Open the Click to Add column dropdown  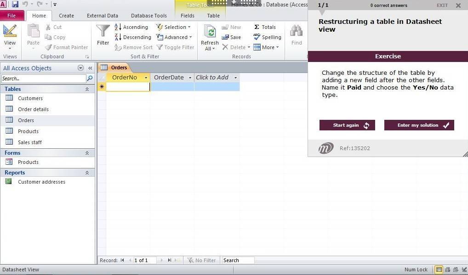point(235,78)
